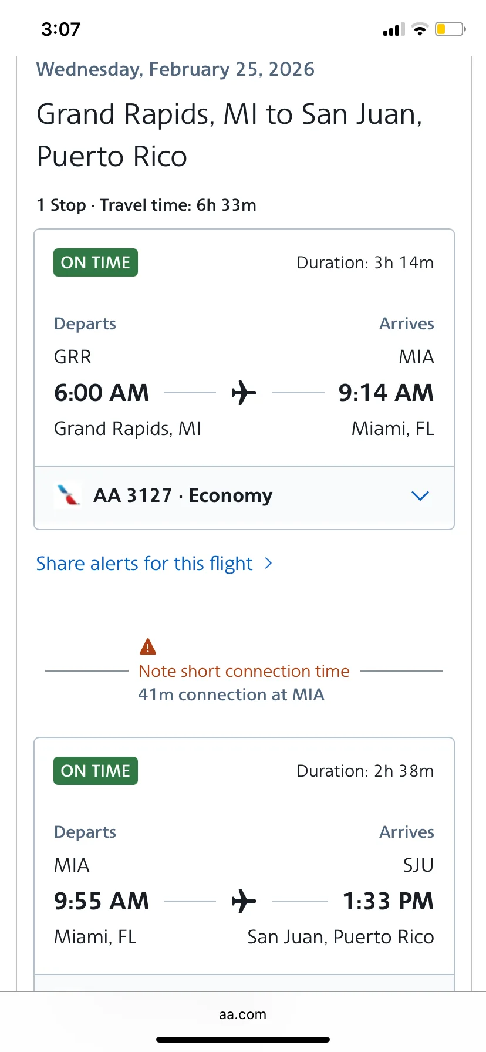Tap the 41m connection at MIA notice

(231, 695)
